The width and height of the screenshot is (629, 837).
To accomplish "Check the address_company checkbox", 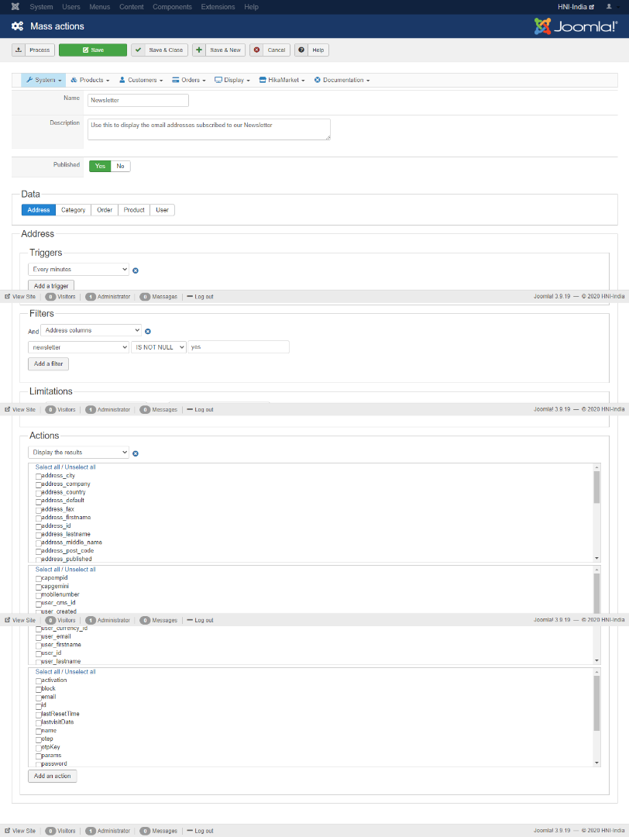I will pos(39,484).
